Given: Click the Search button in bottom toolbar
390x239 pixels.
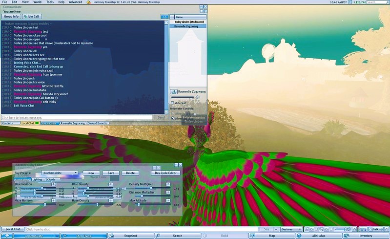Looking at the screenshot, I should pos(178,236).
